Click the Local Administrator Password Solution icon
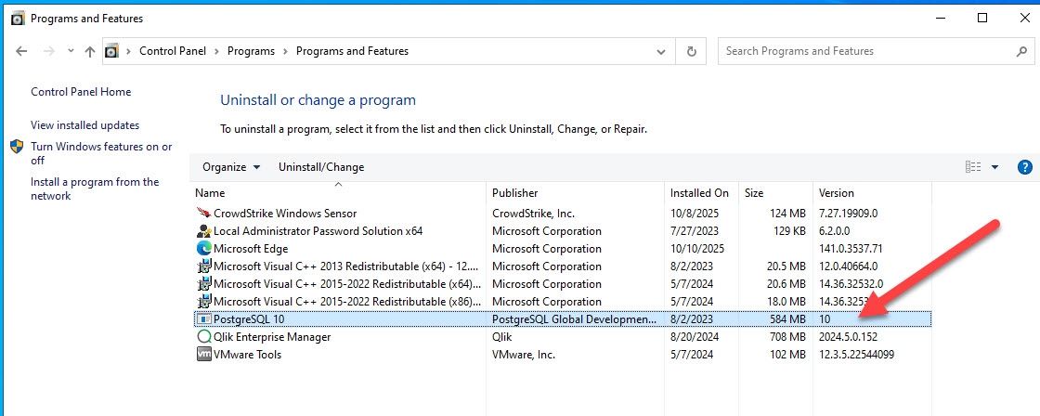1040x416 pixels. tap(204, 231)
